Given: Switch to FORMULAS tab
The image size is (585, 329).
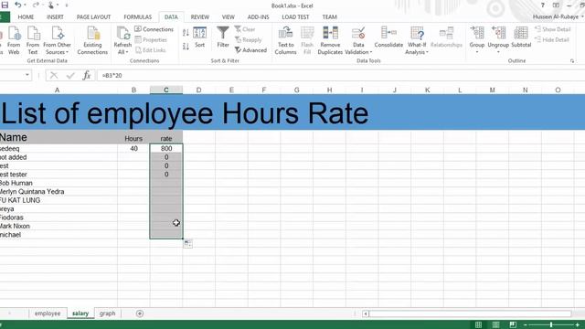Looking at the screenshot, I should (138, 16).
